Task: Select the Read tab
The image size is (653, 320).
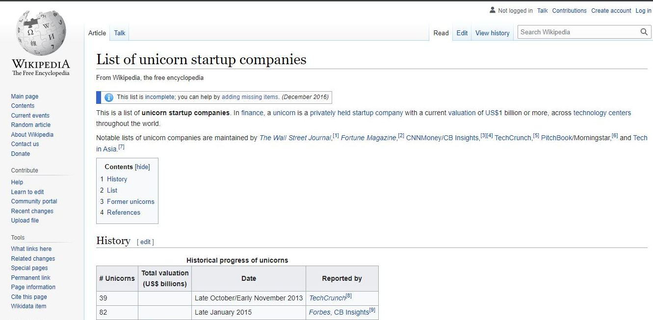Action: tap(441, 33)
